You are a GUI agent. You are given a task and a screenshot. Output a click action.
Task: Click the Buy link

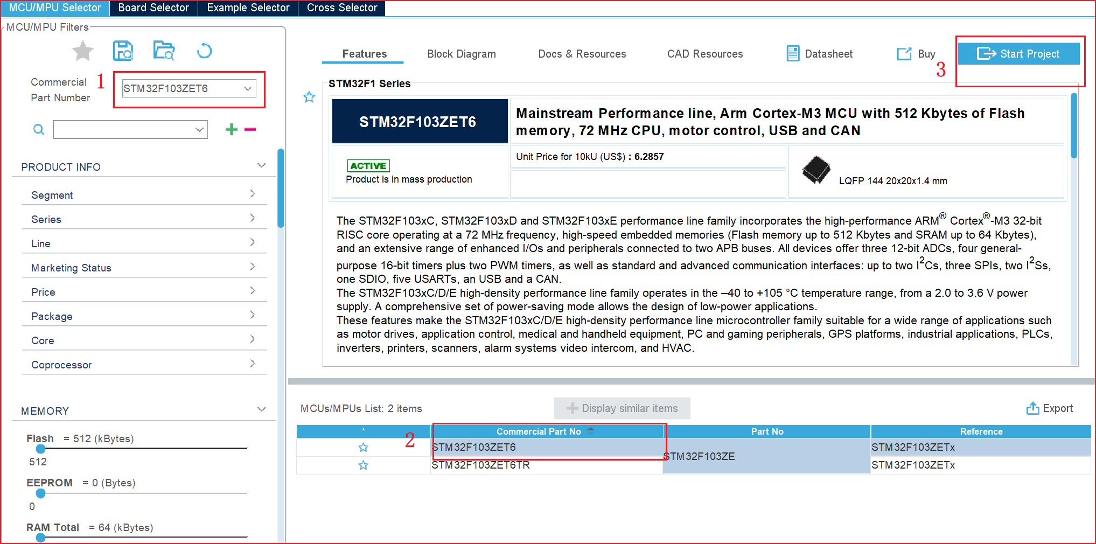coord(926,54)
